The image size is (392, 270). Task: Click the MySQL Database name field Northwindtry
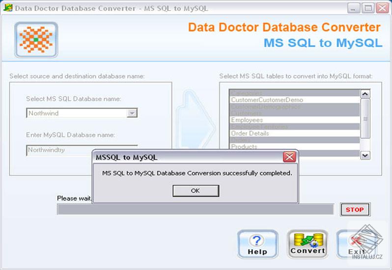82,150
